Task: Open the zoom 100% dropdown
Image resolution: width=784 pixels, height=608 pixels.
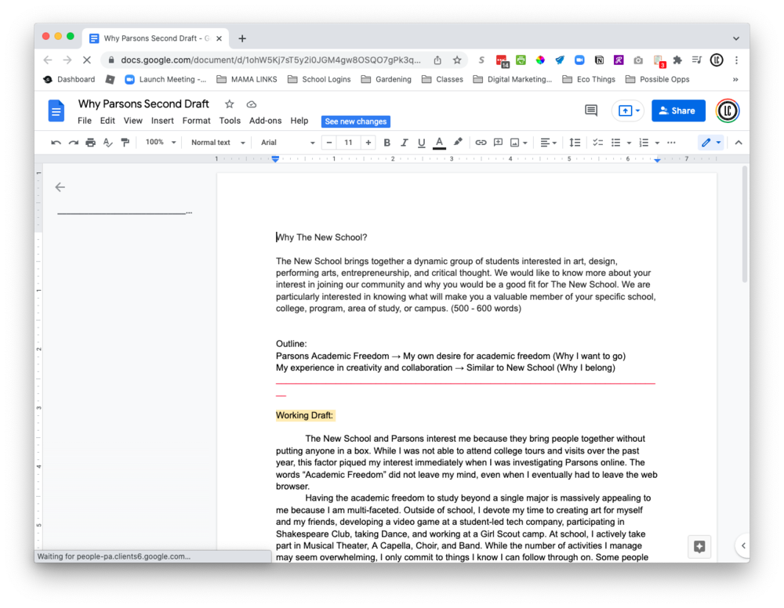Action: 160,143
